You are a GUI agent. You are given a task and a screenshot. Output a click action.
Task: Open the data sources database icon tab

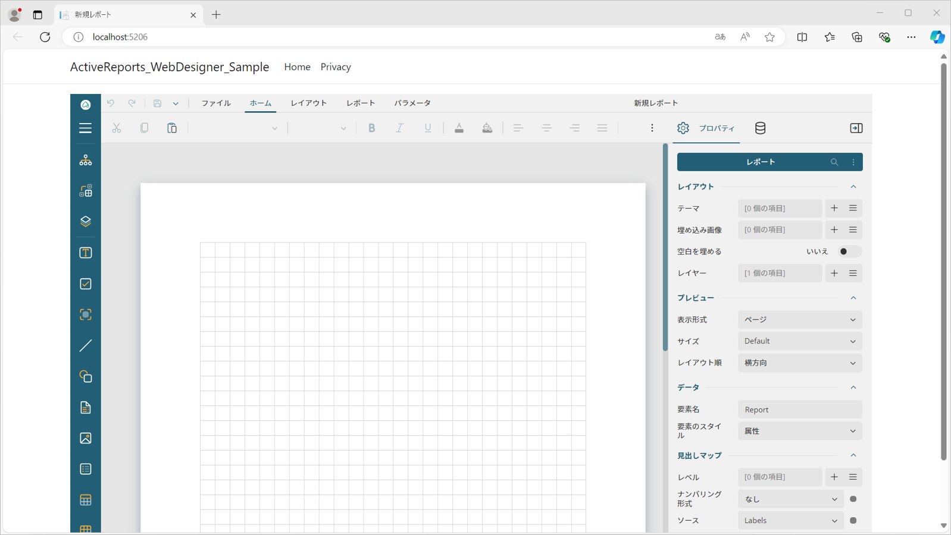tap(760, 128)
